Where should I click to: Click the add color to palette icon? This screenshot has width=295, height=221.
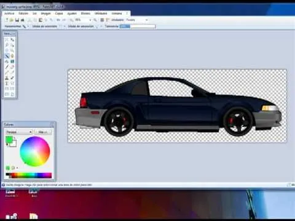[x=8, y=168]
